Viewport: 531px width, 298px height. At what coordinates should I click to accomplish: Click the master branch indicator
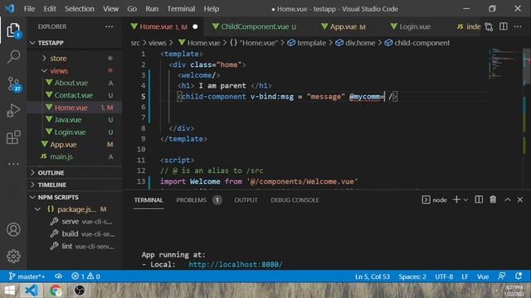pos(27,276)
